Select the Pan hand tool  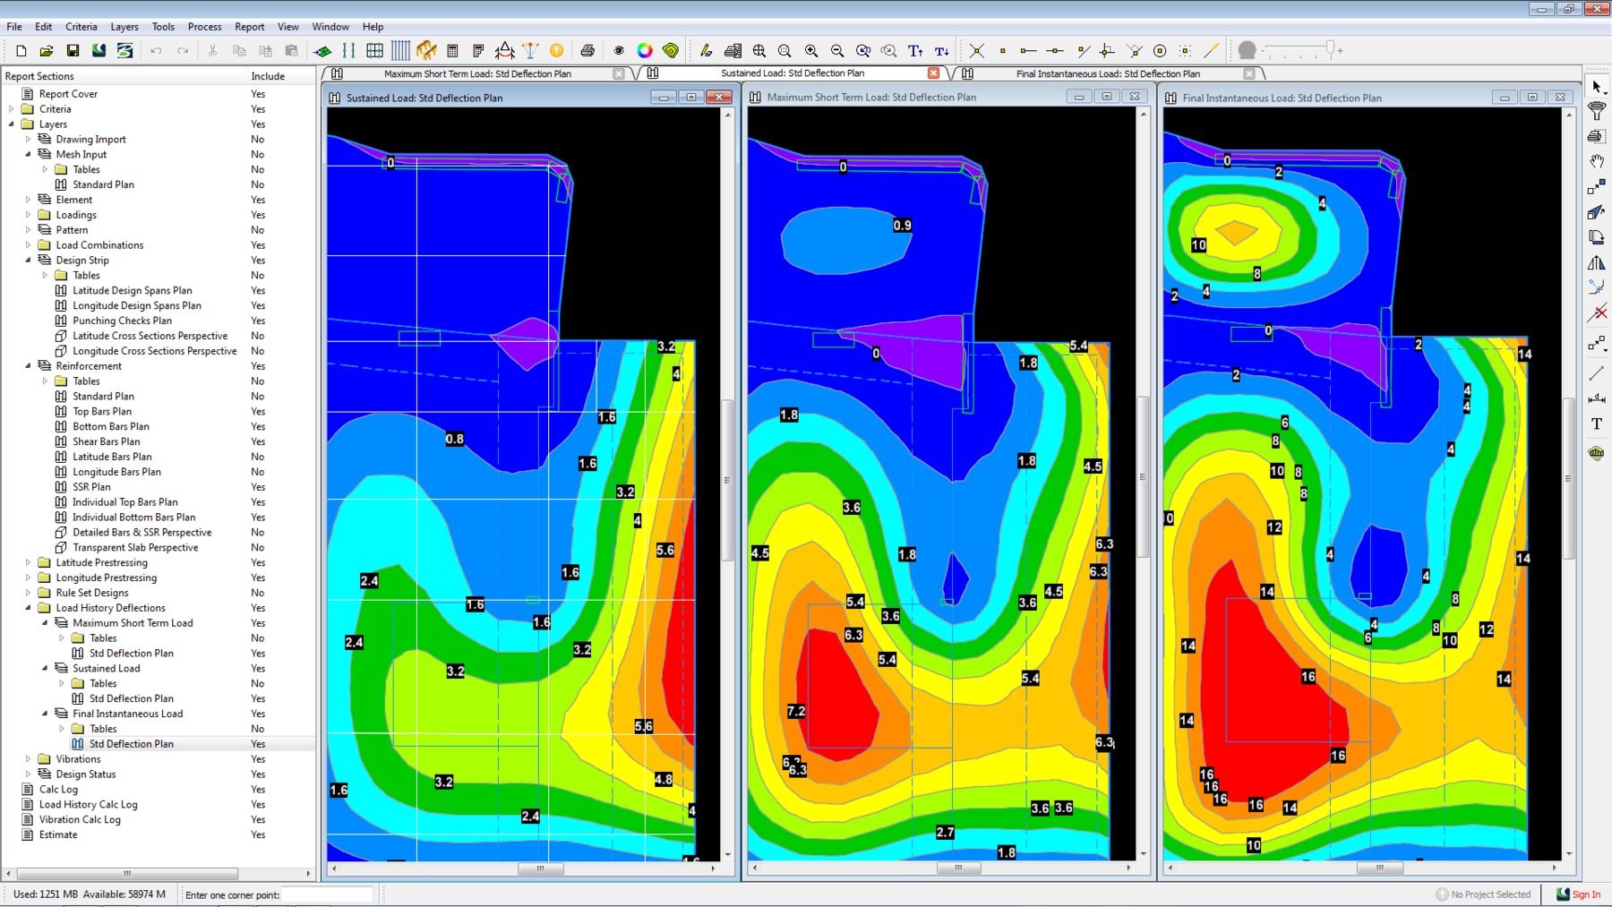[1597, 162]
